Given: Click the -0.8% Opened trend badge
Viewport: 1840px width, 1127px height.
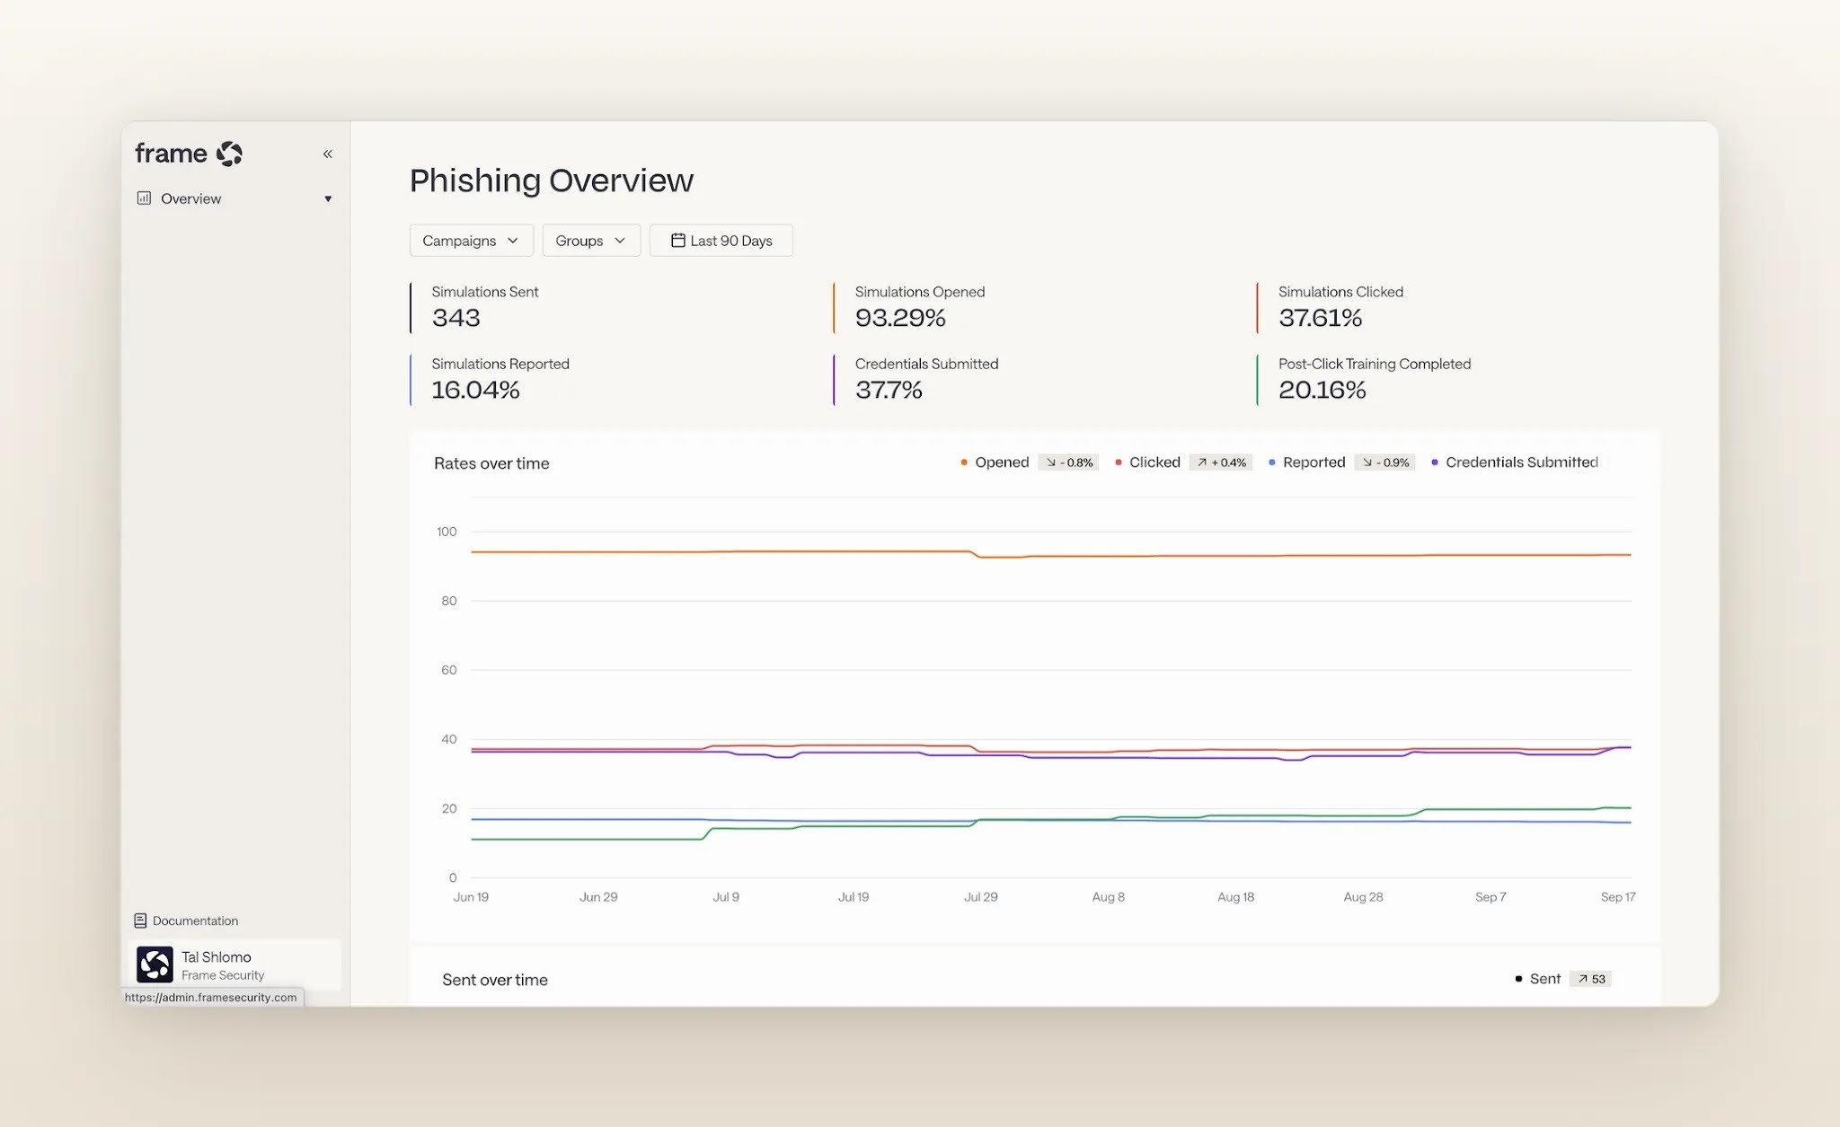Looking at the screenshot, I should coord(1068,462).
